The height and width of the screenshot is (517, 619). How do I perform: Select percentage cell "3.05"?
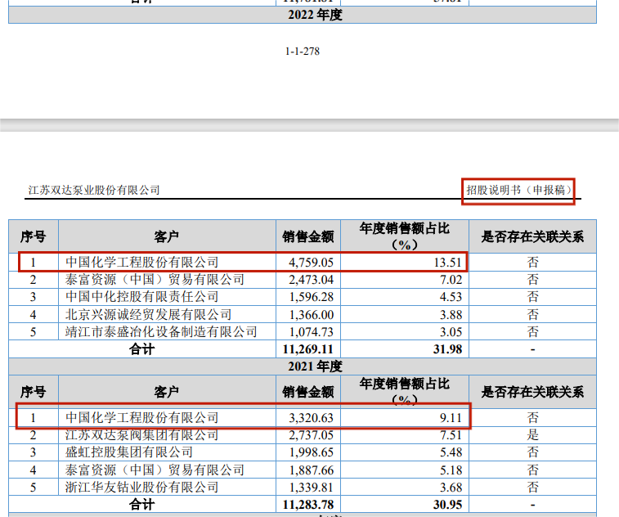point(451,332)
